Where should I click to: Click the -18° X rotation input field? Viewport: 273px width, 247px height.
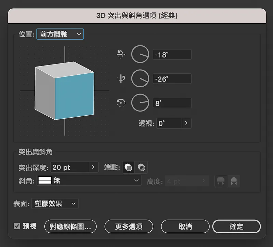172,55
